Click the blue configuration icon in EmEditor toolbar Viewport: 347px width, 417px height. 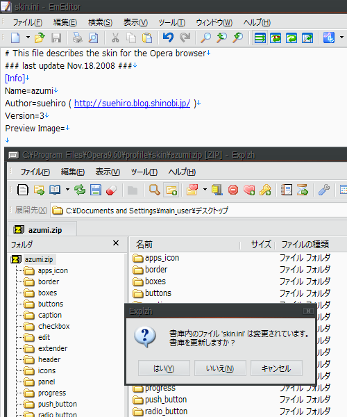point(329,38)
